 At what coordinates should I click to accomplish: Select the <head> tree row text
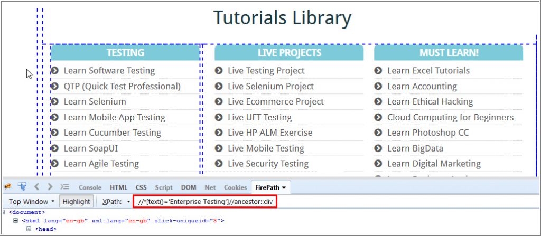pos(46,229)
